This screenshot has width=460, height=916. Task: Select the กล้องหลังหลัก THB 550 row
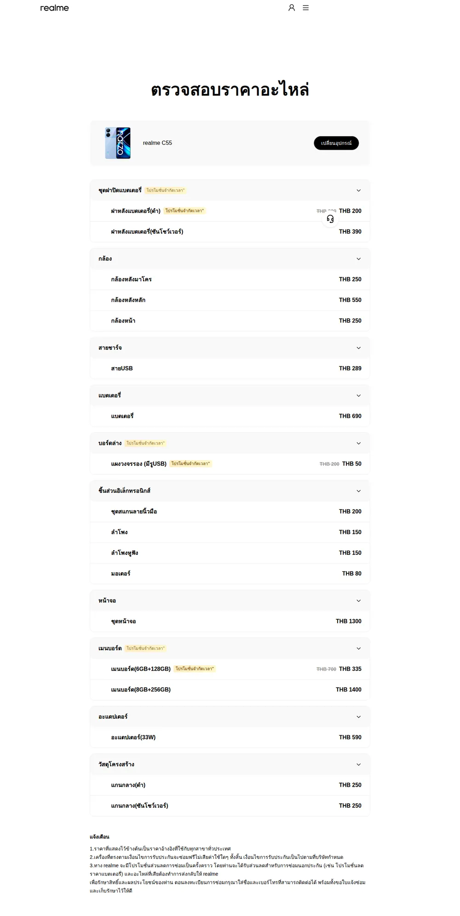point(230,300)
